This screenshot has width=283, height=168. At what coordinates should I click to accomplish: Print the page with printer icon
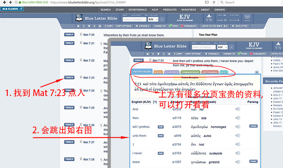(247, 18)
